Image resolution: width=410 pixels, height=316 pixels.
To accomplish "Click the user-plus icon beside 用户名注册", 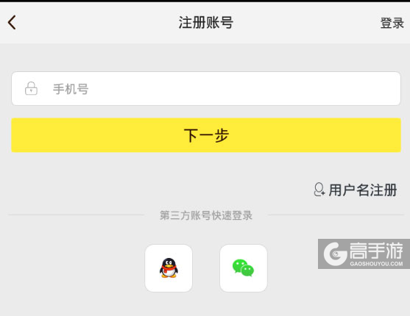I will pos(319,190).
